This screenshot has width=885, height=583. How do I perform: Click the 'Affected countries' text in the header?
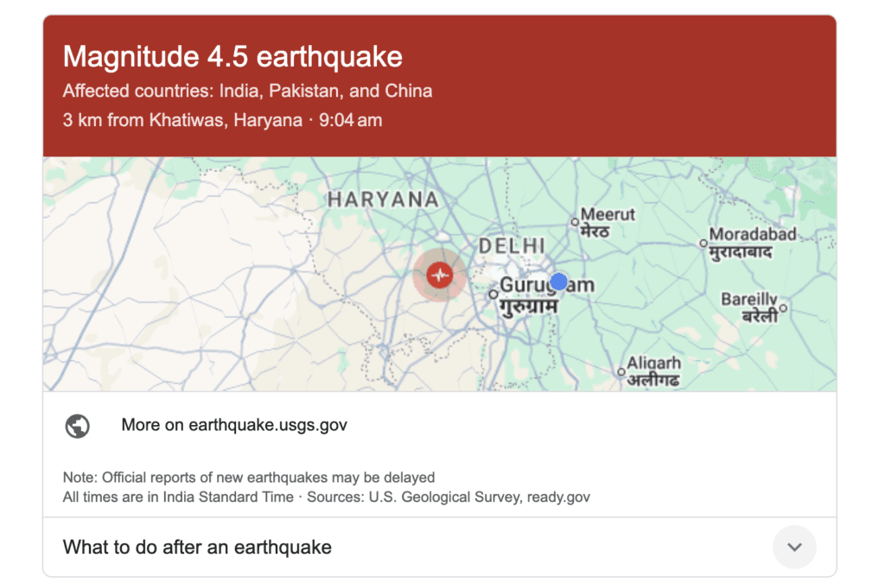(247, 91)
